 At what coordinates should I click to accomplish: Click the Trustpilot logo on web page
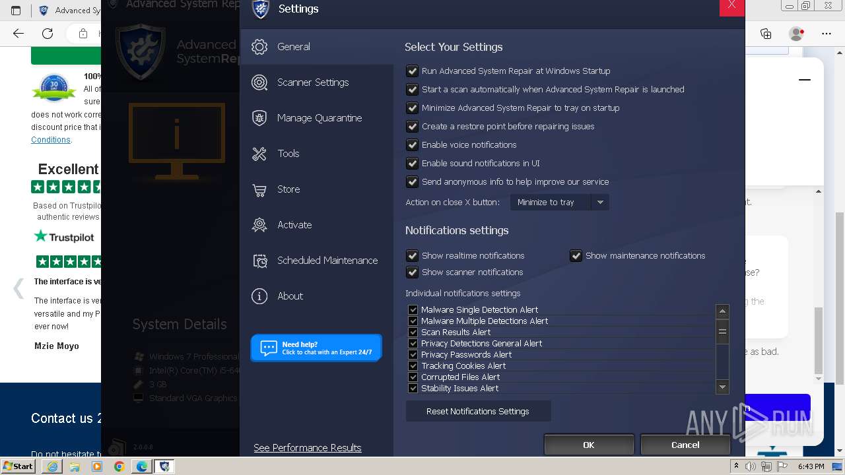click(64, 236)
